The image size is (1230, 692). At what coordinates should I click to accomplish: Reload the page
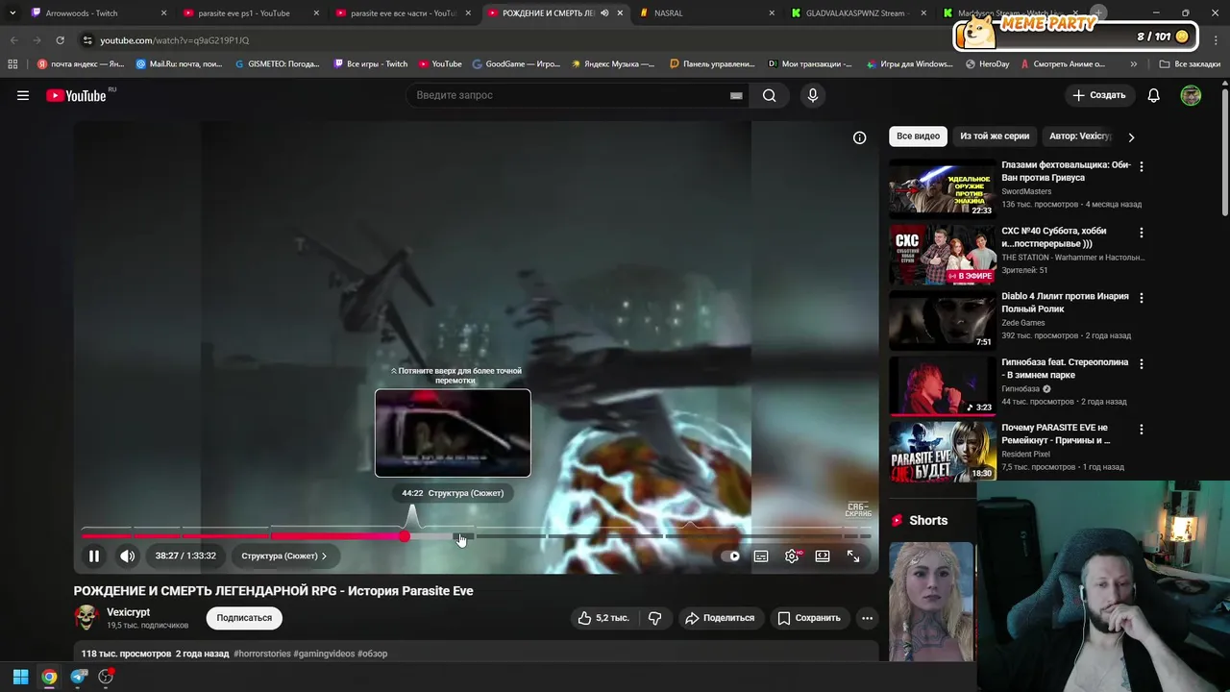tap(60, 40)
